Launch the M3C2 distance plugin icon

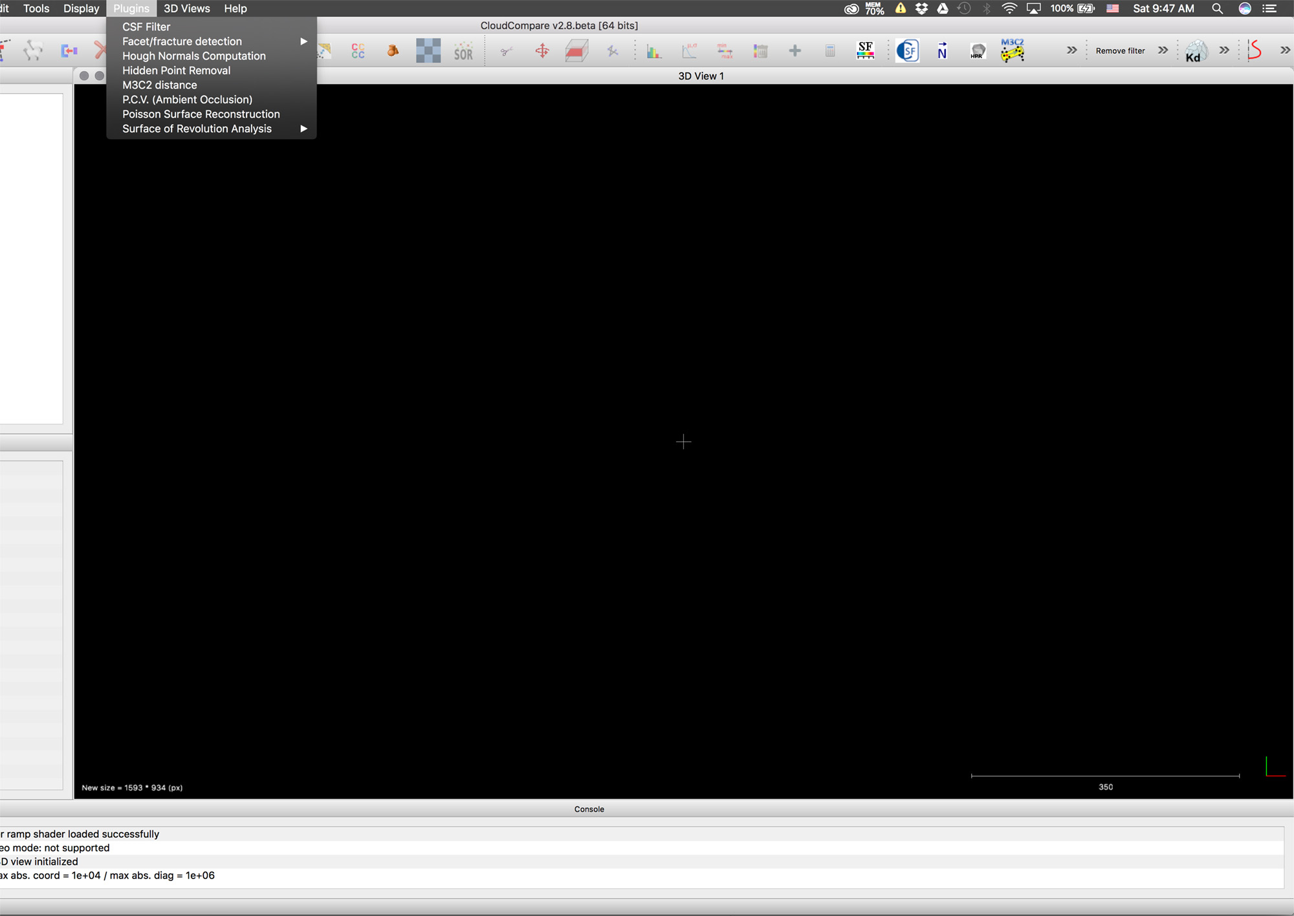pos(1013,50)
